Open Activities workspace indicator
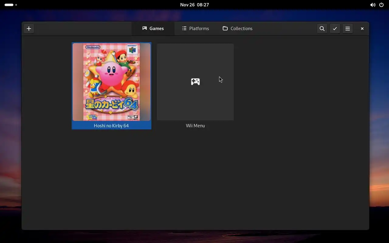The width and height of the screenshot is (389, 243). (11, 5)
